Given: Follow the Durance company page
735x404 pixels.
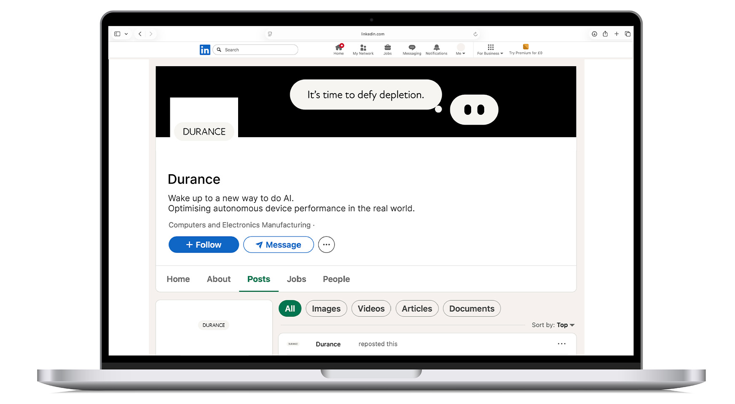Looking at the screenshot, I should (204, 245).
